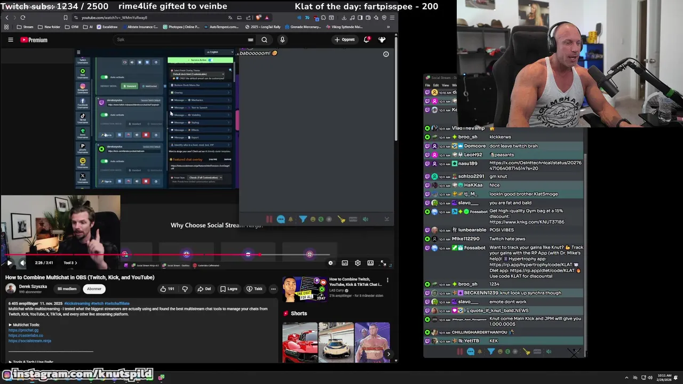Open the on-screen keyboard icon in search
Viewport: 683px width, 384px height.
[250, 39]
